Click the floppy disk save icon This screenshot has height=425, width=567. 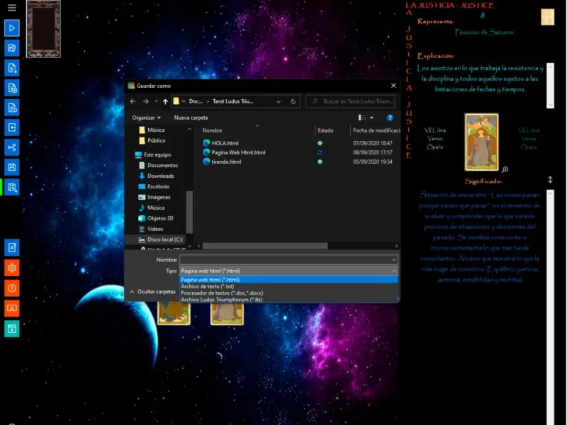(11, 167)
